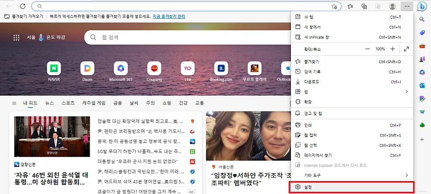
Task: Choose 웹 캡처 from the menu
Action: [x=352, y=135]
